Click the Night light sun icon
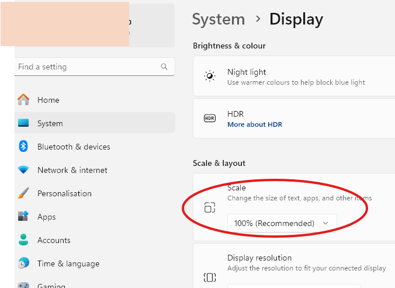Viewport: 395px width, 288px height. (209, 77)
